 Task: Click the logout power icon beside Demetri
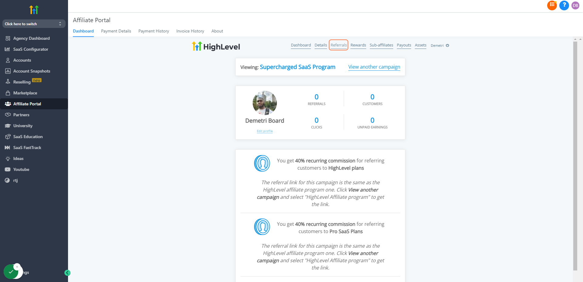[x=447, y=46]
